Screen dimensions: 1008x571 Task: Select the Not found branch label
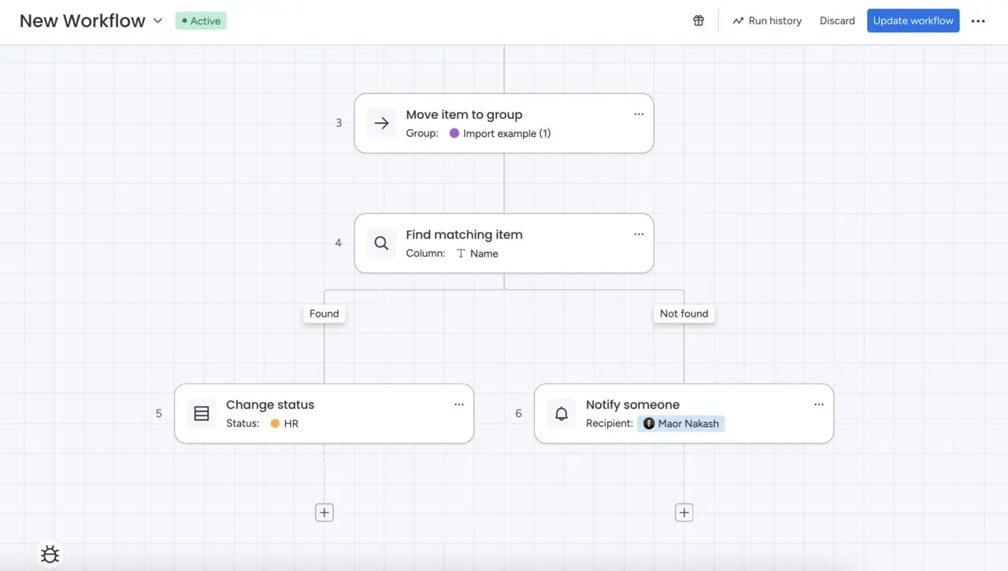684,313
